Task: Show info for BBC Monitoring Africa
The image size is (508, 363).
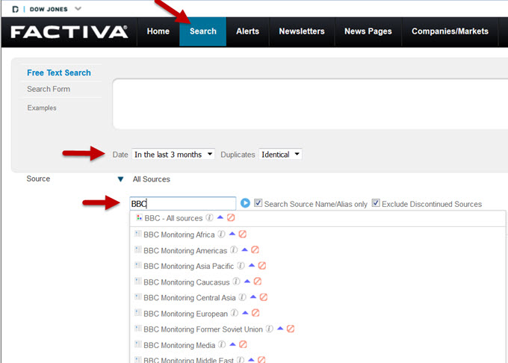Action: click(x=221, y=234)
